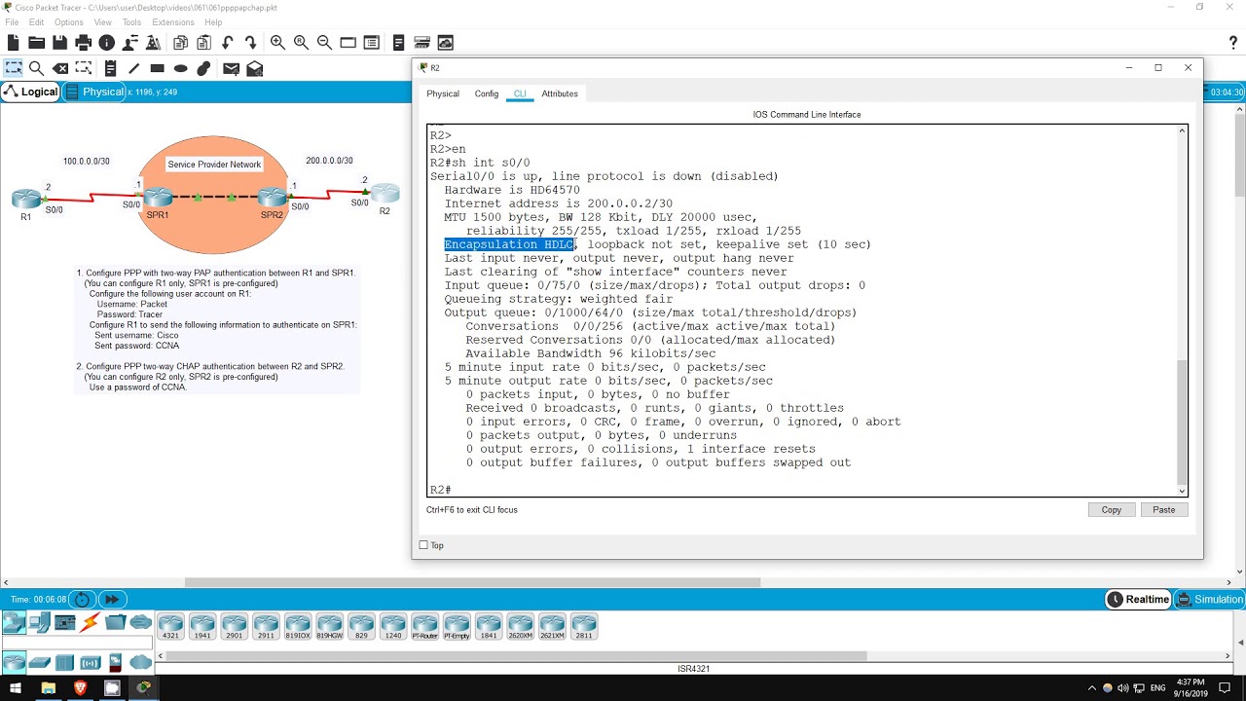Choose the Resize Shape tool
Viewport: 1246px width, 701px height.
[x=84, y=68]
